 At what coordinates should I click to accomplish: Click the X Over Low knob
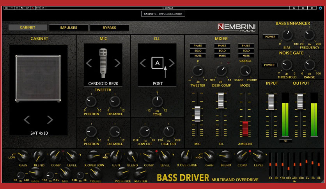[x=94, y=156]
